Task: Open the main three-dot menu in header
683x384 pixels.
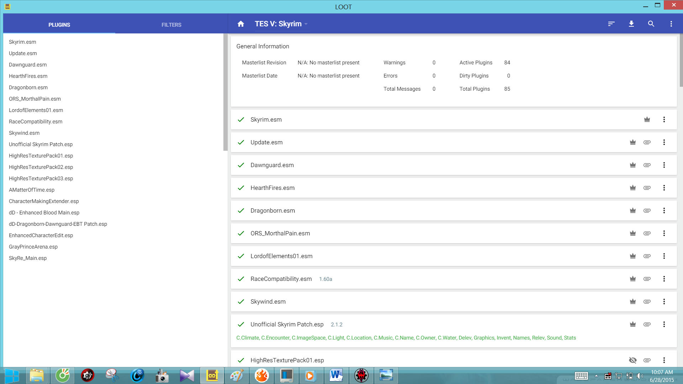Action: pyautogui.click(x=671, y=24)
